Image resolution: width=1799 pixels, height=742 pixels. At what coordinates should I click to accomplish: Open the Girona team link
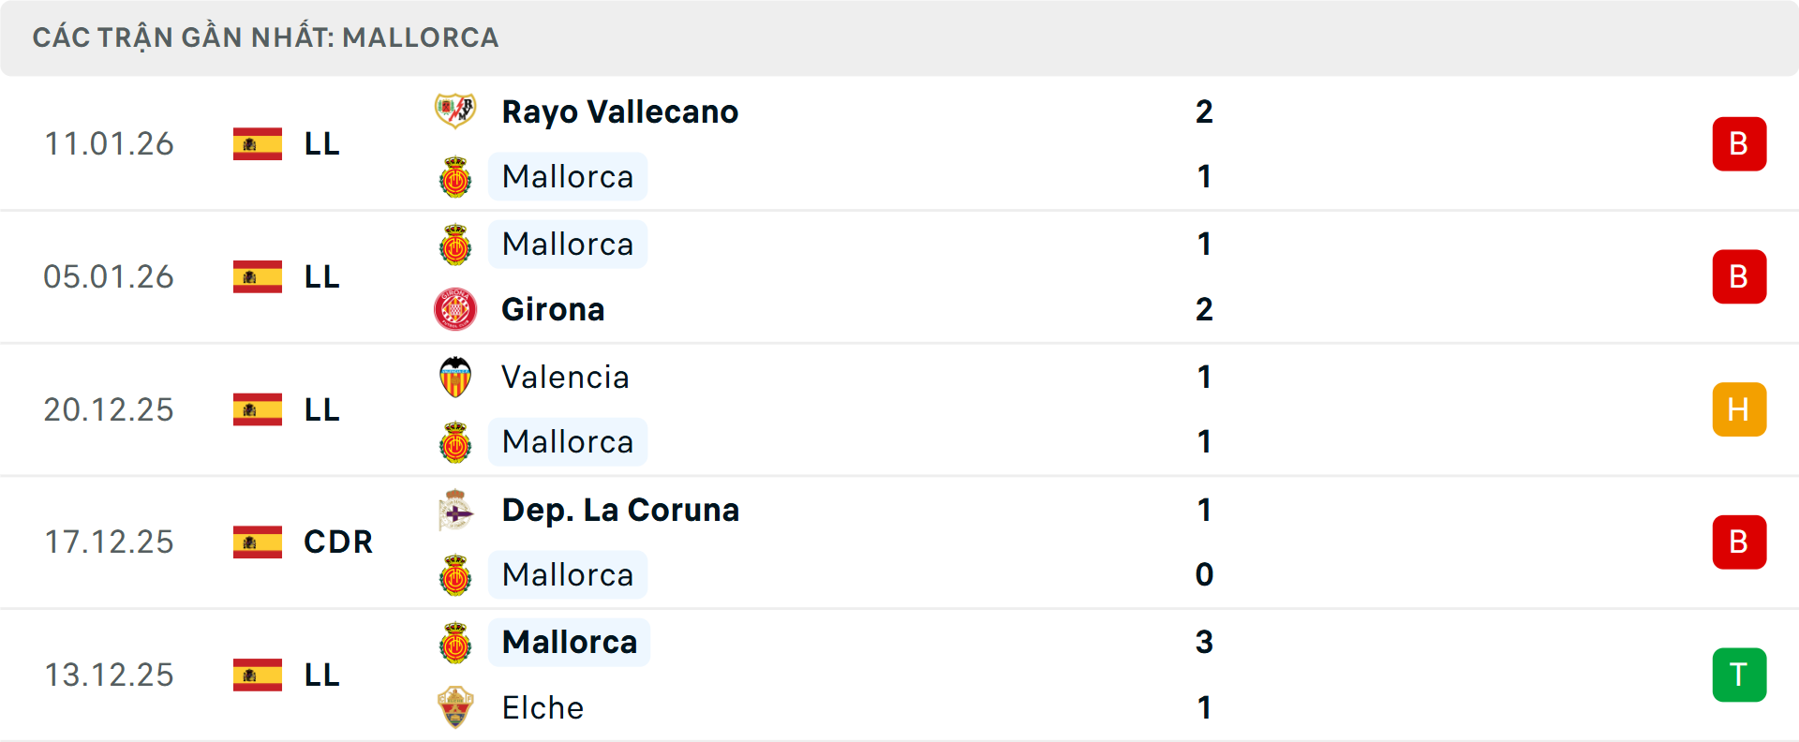(x=553, y=309)
